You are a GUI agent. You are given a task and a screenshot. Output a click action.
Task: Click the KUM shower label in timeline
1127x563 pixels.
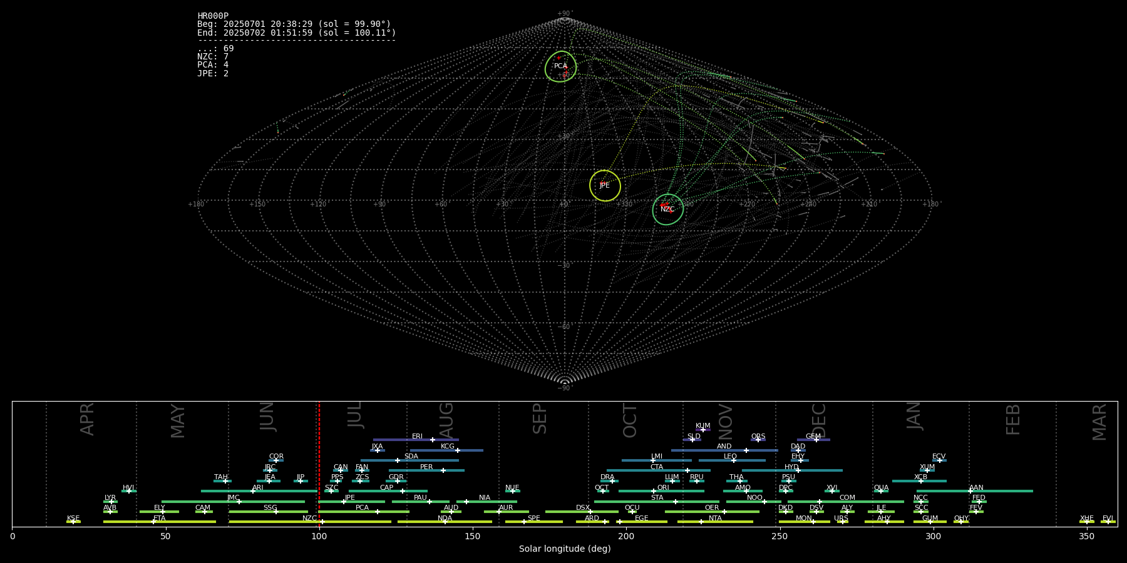tap(703, 426)
